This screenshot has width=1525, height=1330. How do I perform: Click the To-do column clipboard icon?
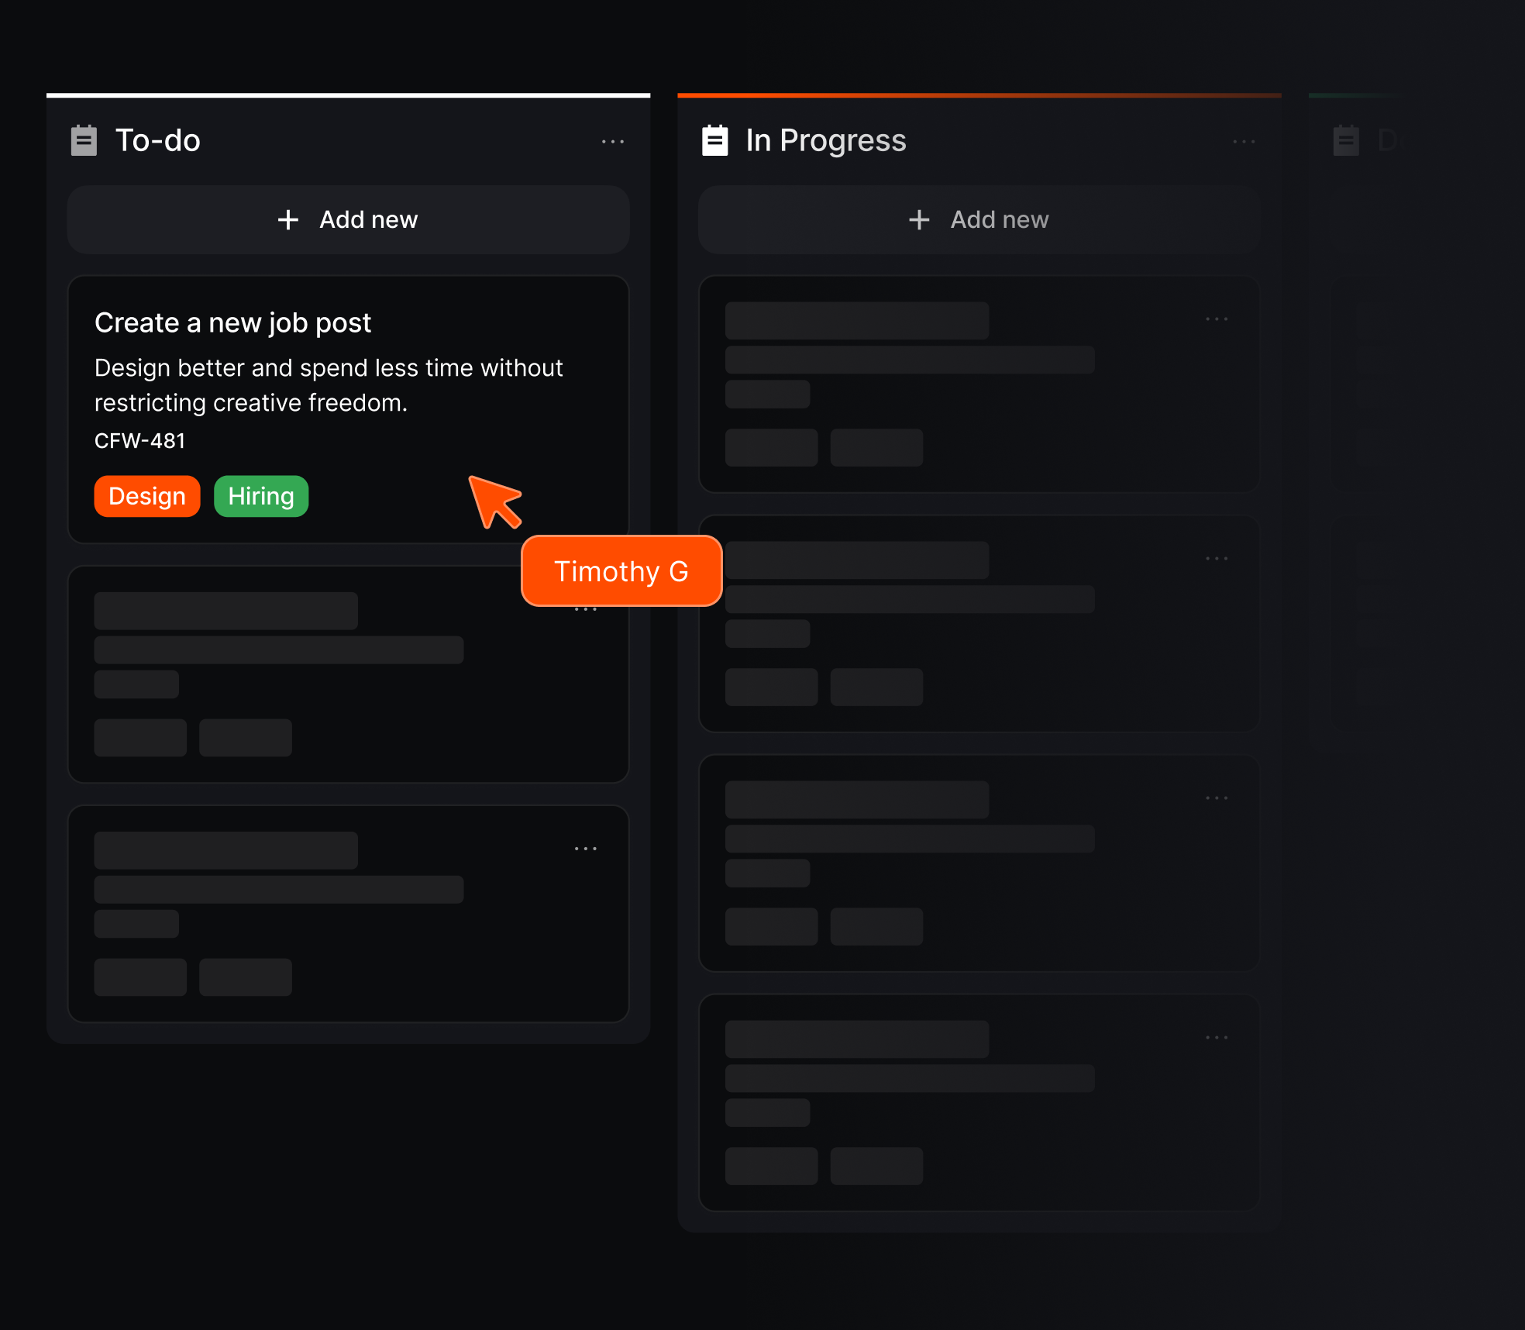[x=84, y=140]
